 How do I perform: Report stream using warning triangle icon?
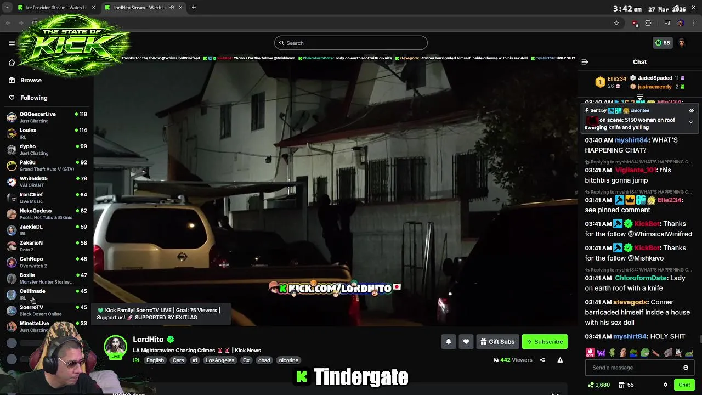560,360
